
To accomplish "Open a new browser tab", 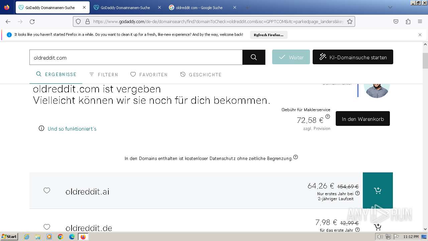I will (x=247, y=7).
